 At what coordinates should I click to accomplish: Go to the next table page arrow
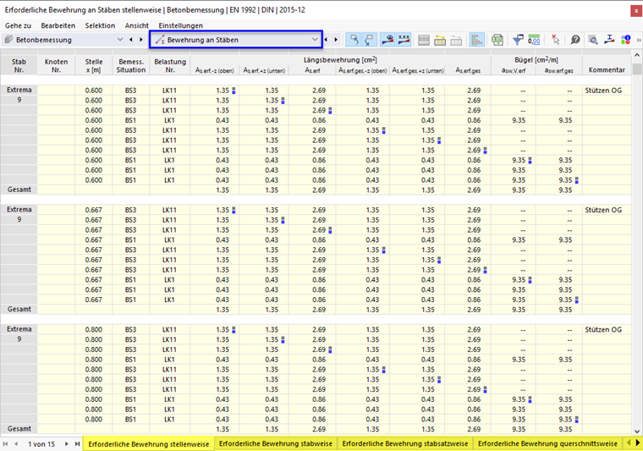[x=66, y=443]
